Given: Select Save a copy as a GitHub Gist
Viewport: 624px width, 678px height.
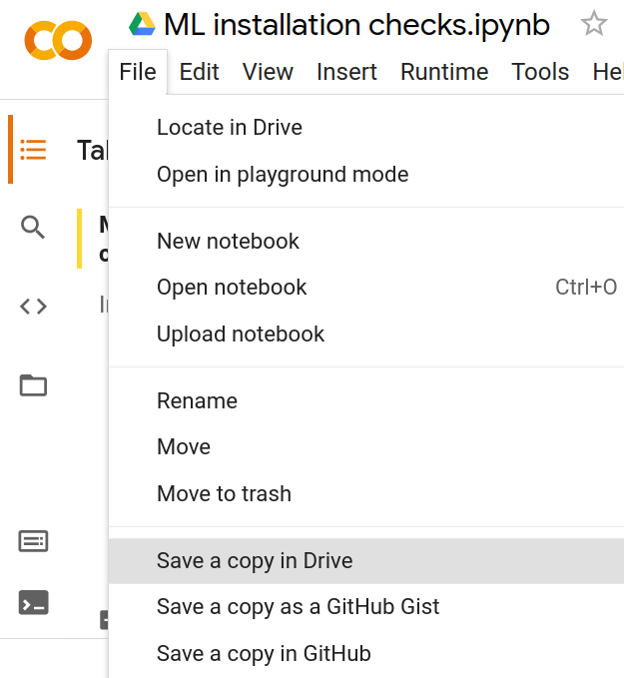Looking at the screenshot, I should (x=366, y=607).
